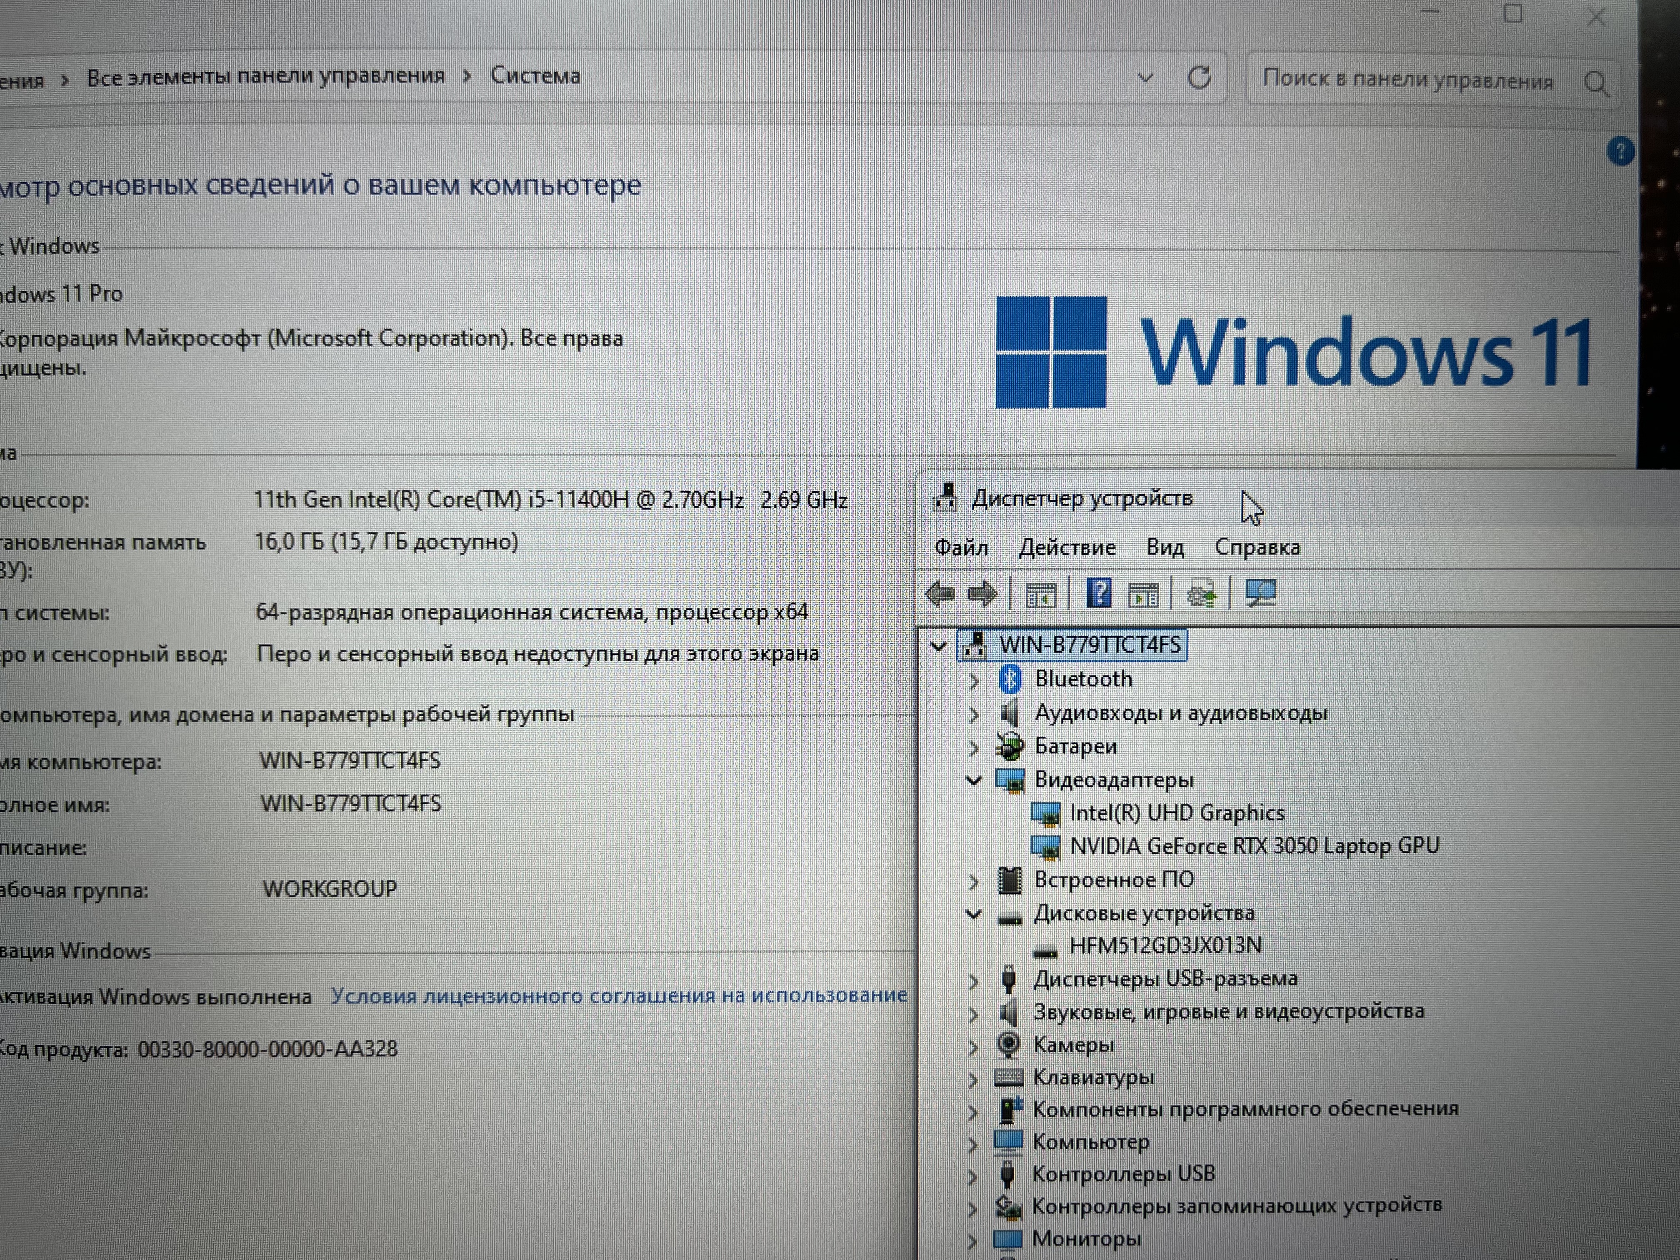The height and width of the screenshot is (1260, 1680).
Task: Click the magnifier icon in Control Panel search
Action: [1596, 83]
